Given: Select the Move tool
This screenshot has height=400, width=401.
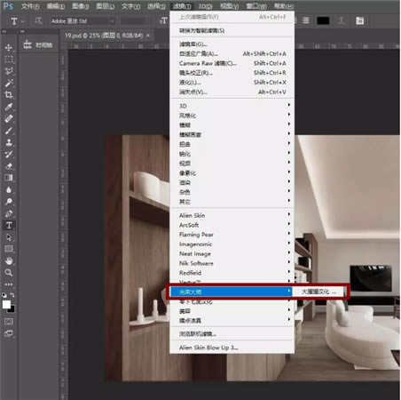Looking at the screenshot, I should pos(9,48).
